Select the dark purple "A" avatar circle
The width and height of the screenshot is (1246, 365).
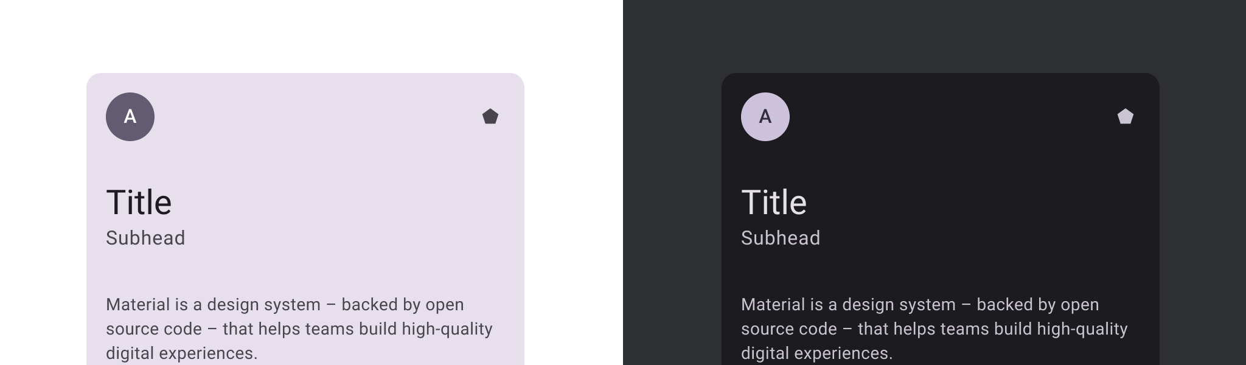[130, 117]
